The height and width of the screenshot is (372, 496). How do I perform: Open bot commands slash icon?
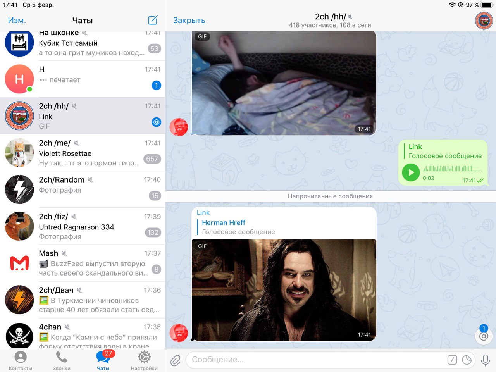[452, 360]
